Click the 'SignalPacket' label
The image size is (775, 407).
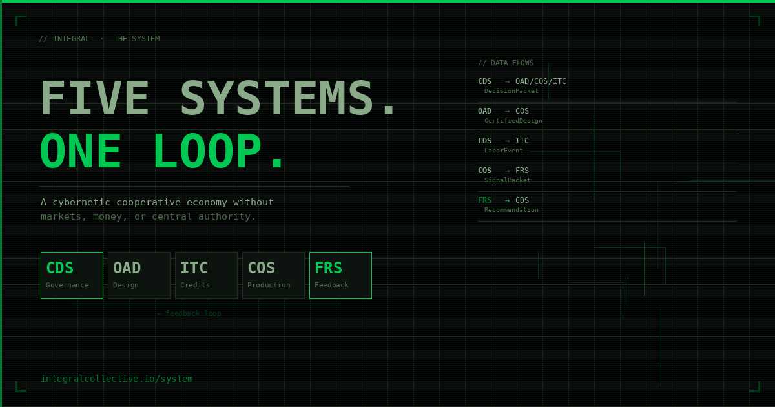pyautogui.click(x=508, y=180)
